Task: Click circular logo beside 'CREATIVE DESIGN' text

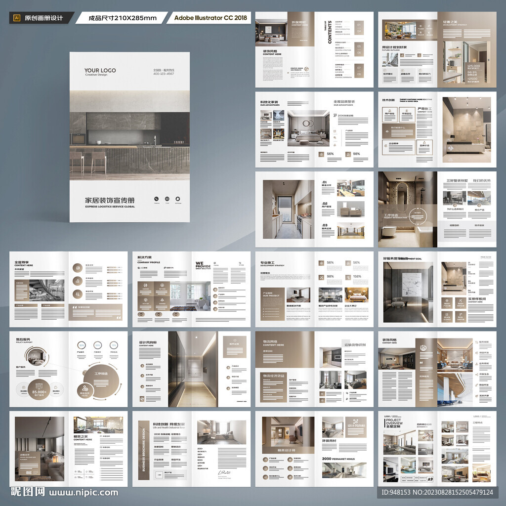Action: click(x=306, y=69)
